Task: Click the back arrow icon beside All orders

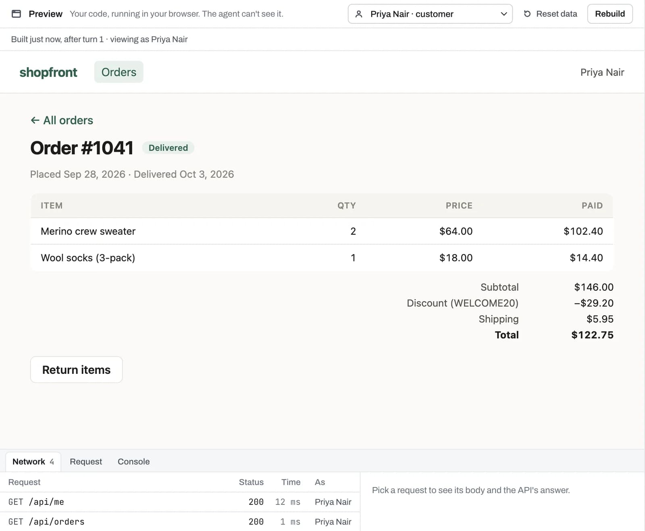Action: 35,120
